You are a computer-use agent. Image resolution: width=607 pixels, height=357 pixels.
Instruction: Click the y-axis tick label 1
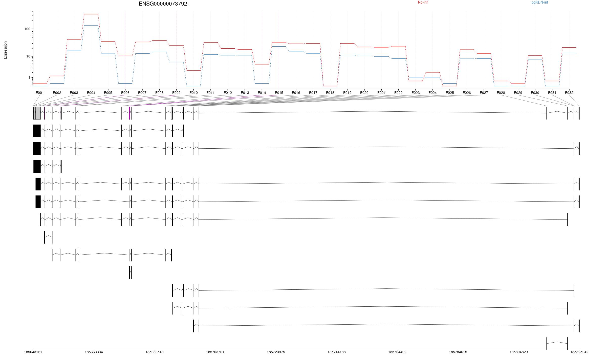(29, 78)
